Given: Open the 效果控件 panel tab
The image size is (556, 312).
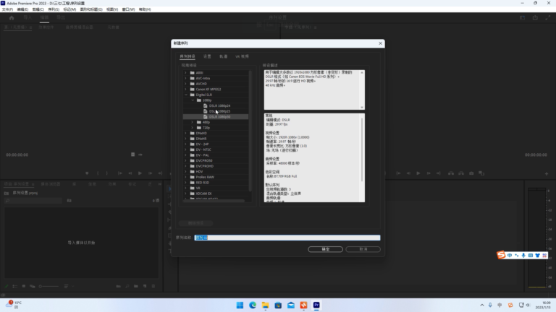Looking at the screenshot, I should pyautogui.click(x=46, y=27).
